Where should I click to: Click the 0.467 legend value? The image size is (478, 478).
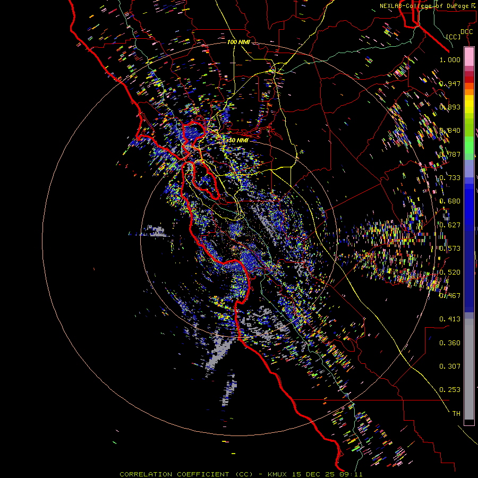[x=450, y=295]
